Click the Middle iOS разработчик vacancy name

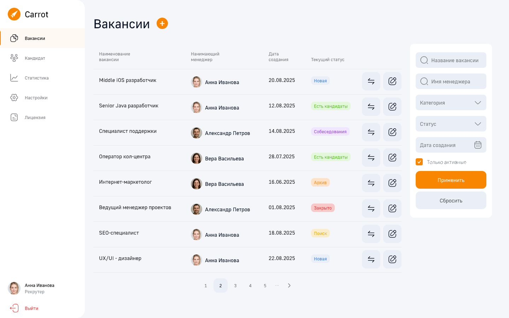[128, 80]
